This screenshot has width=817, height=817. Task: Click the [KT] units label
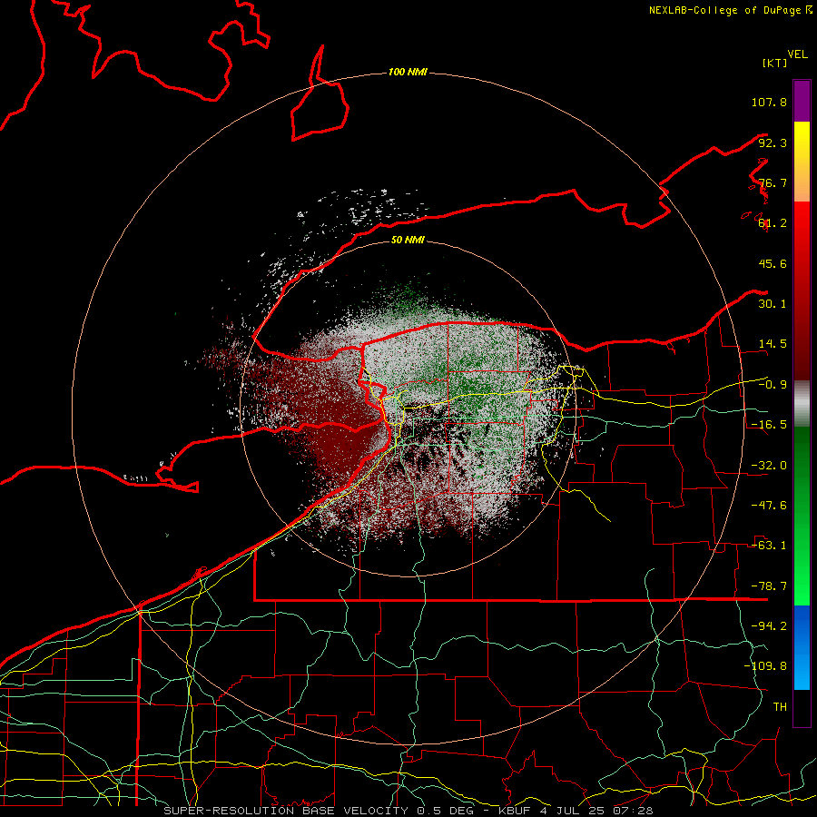coord(775,63)
